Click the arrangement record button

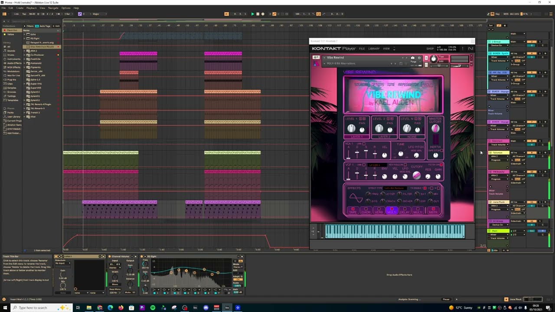(263, 14)
